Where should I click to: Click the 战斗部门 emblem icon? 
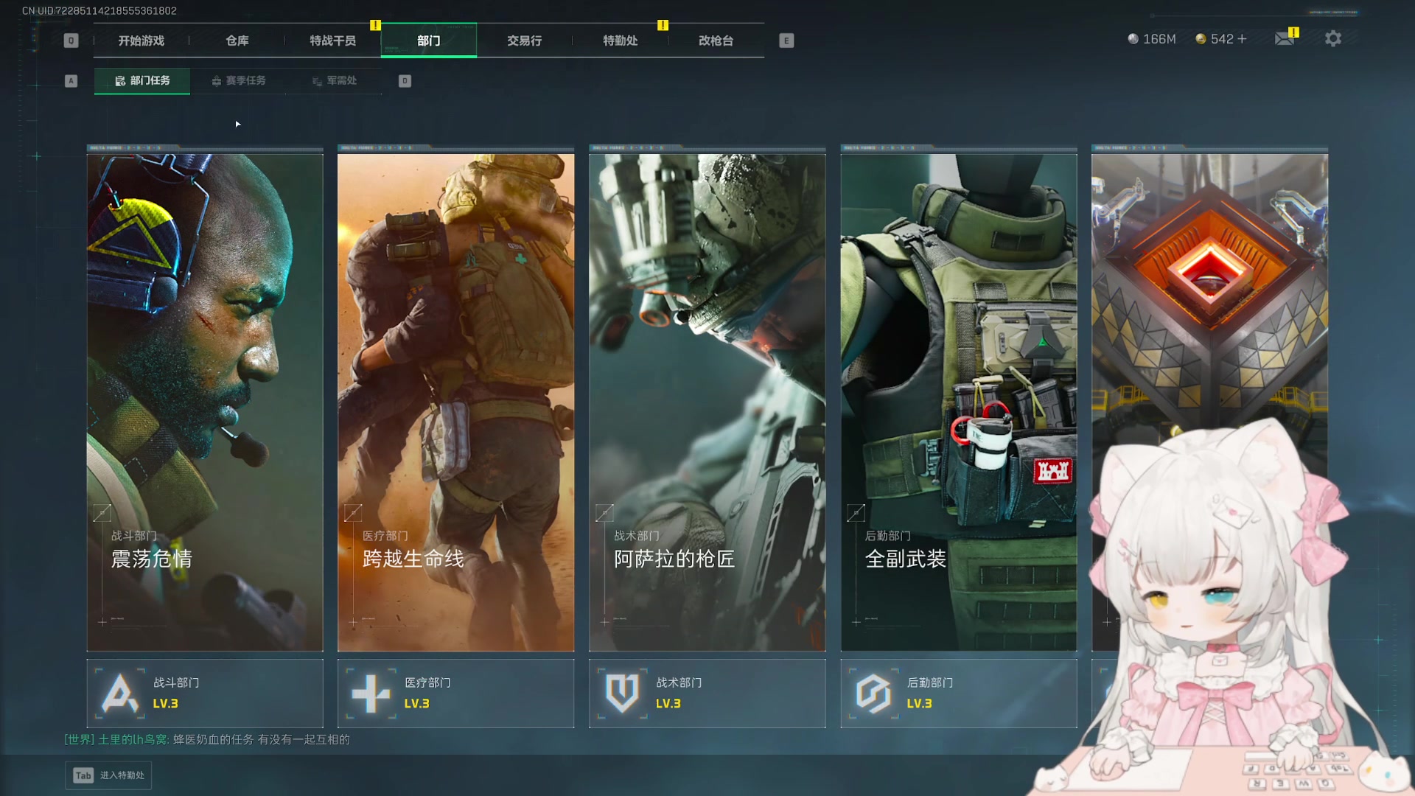[120, 693]
